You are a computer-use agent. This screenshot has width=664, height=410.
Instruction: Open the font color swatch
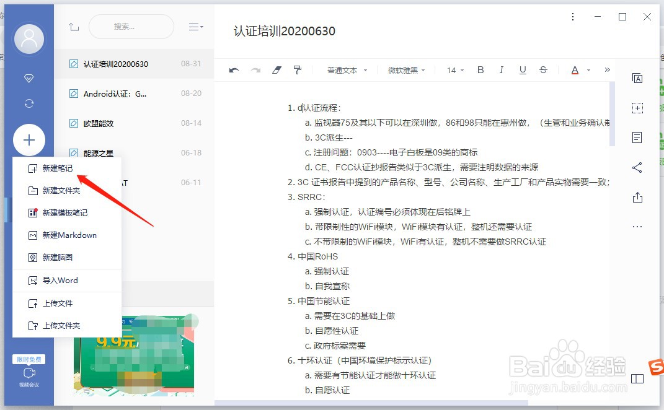tap(575, 70)
